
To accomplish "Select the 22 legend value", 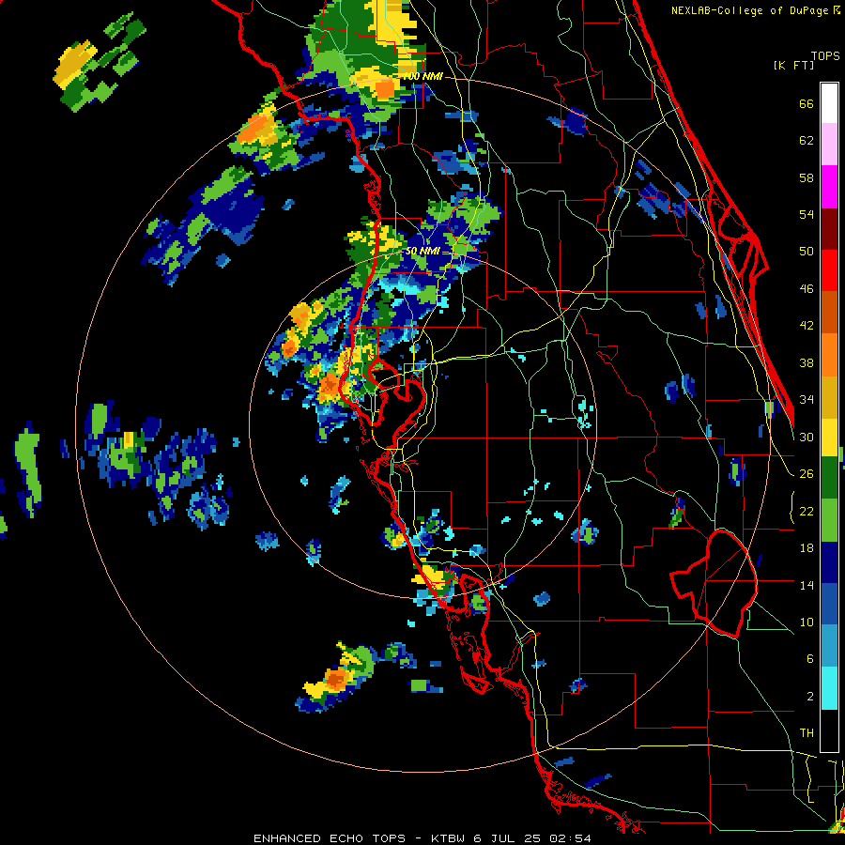I will pos(807,511).
